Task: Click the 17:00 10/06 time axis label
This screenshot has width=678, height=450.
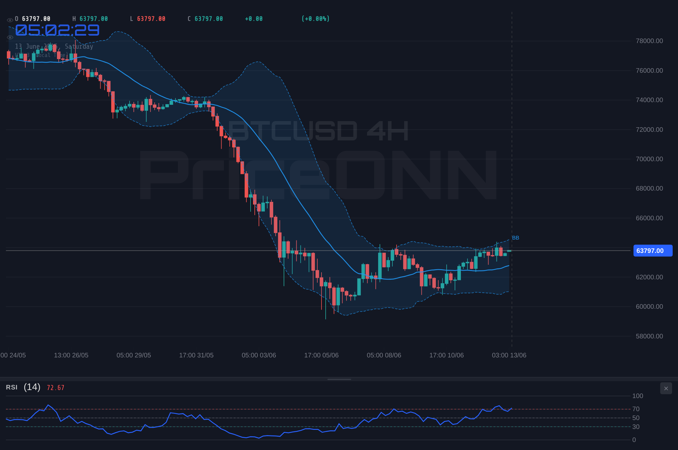Action: click(447, 355)
